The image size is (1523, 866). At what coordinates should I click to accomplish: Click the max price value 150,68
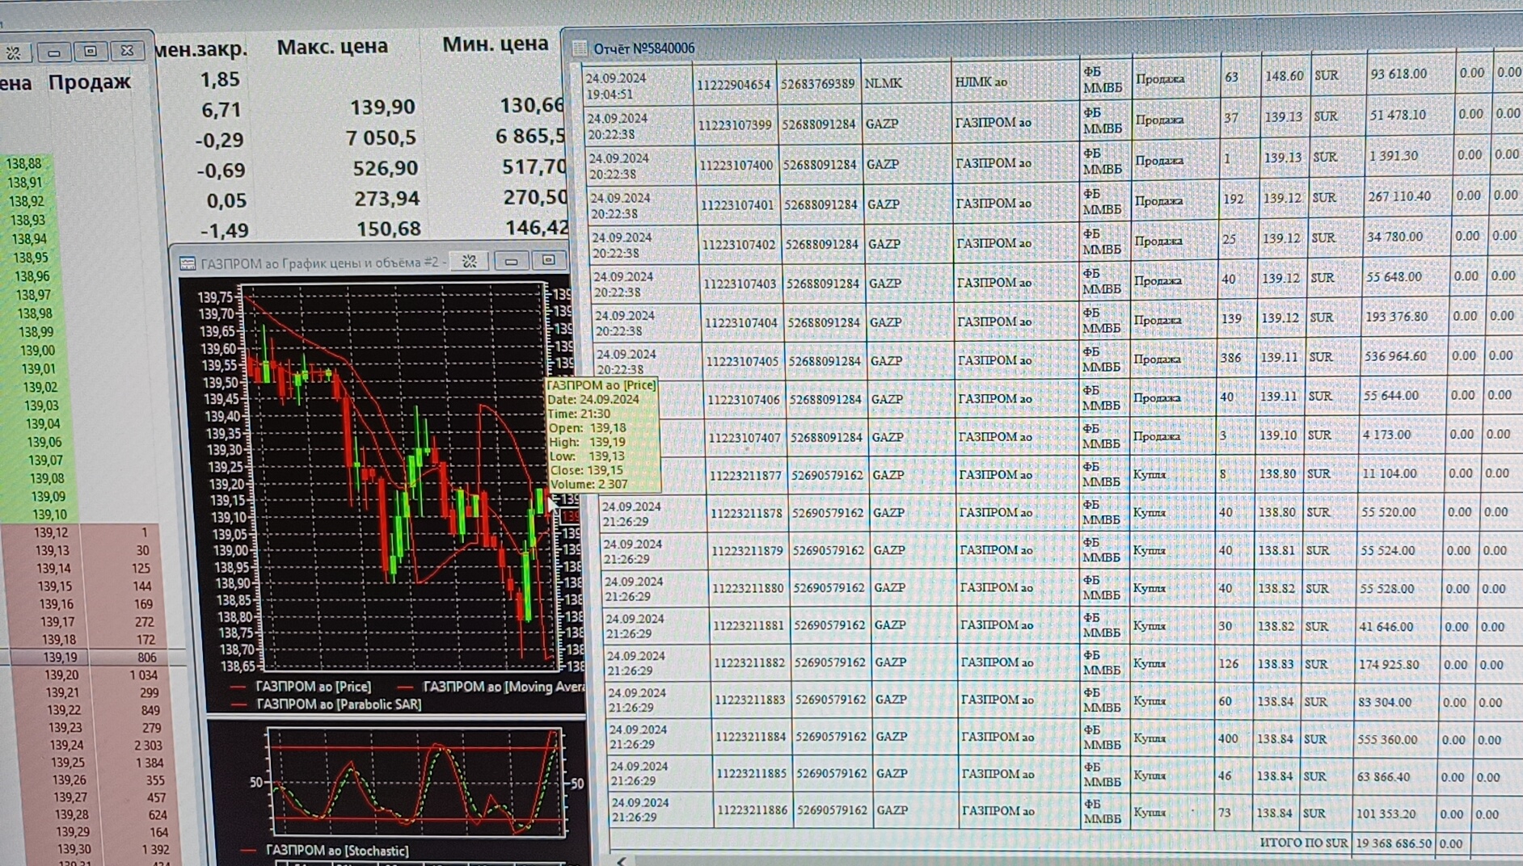click(x=388, y=229)
